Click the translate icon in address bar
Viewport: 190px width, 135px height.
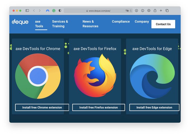point(127,11)
